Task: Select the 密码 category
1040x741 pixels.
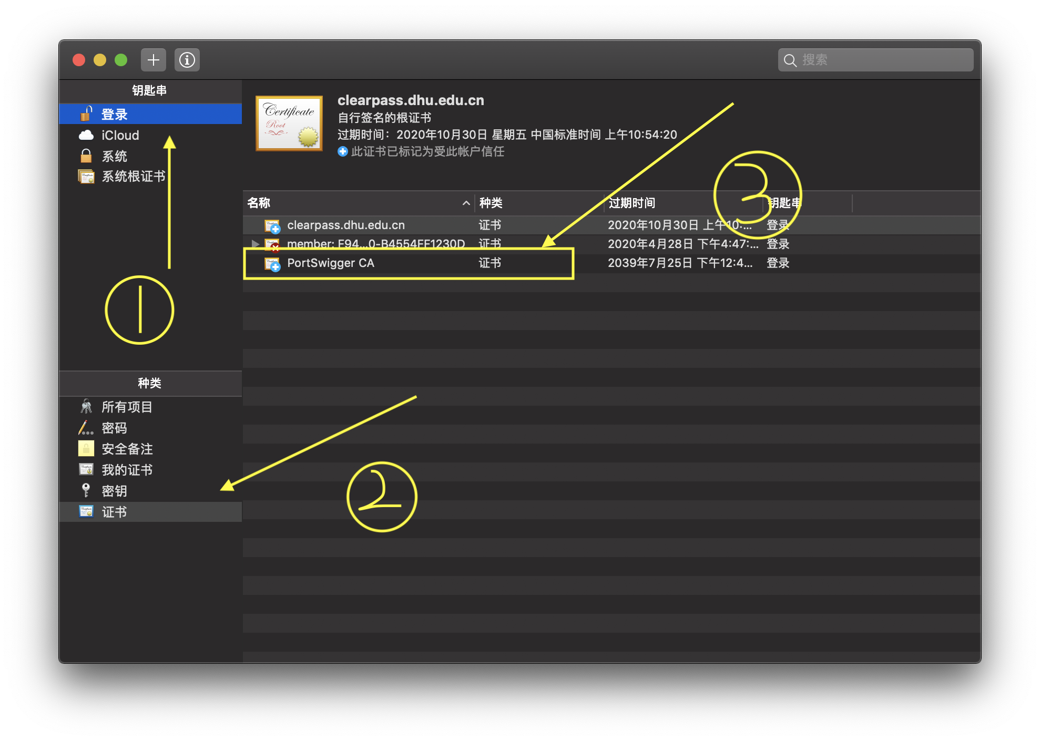Action: (x=114, y=428)
